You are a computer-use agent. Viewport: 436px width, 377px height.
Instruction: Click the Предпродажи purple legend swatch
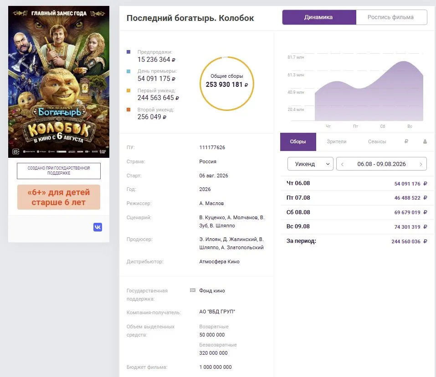tap(128, 52)
